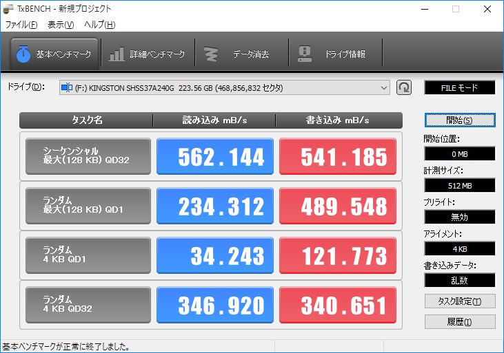Click the drive information disk icon
This screenshot has width=504, height=353.
(x=305, y=54)
